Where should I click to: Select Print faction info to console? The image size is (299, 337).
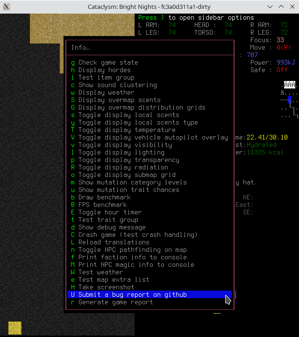click(x=149, y=257)
